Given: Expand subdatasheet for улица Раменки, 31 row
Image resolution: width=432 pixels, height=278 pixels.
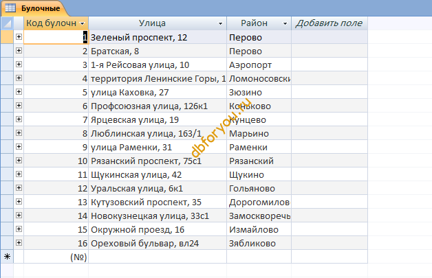Looking at the screenshot, I should pos(19,147).
